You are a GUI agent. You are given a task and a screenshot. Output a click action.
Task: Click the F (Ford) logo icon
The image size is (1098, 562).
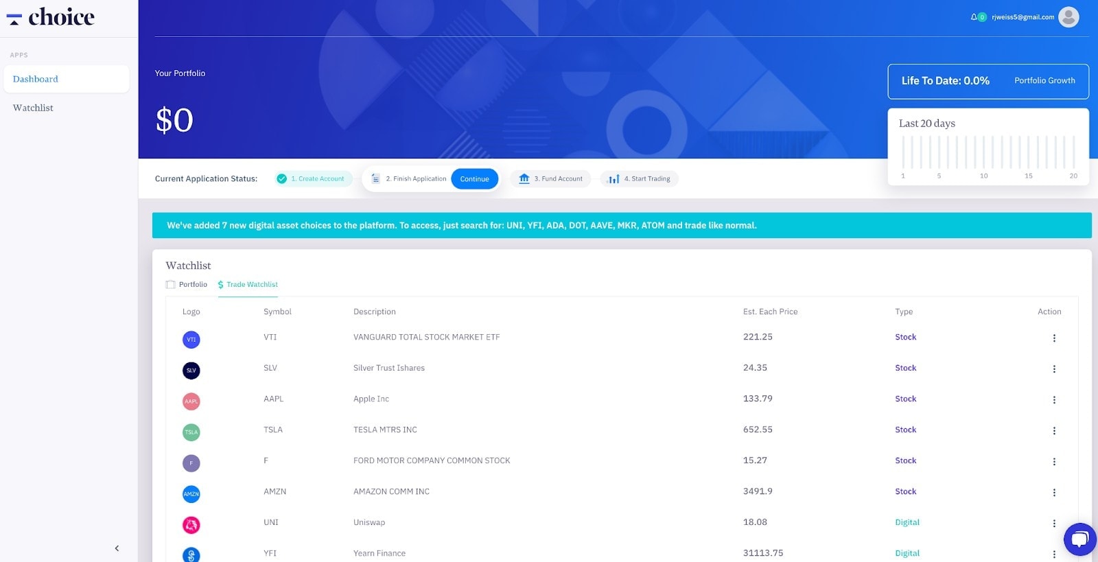click(x=191, y=463)
